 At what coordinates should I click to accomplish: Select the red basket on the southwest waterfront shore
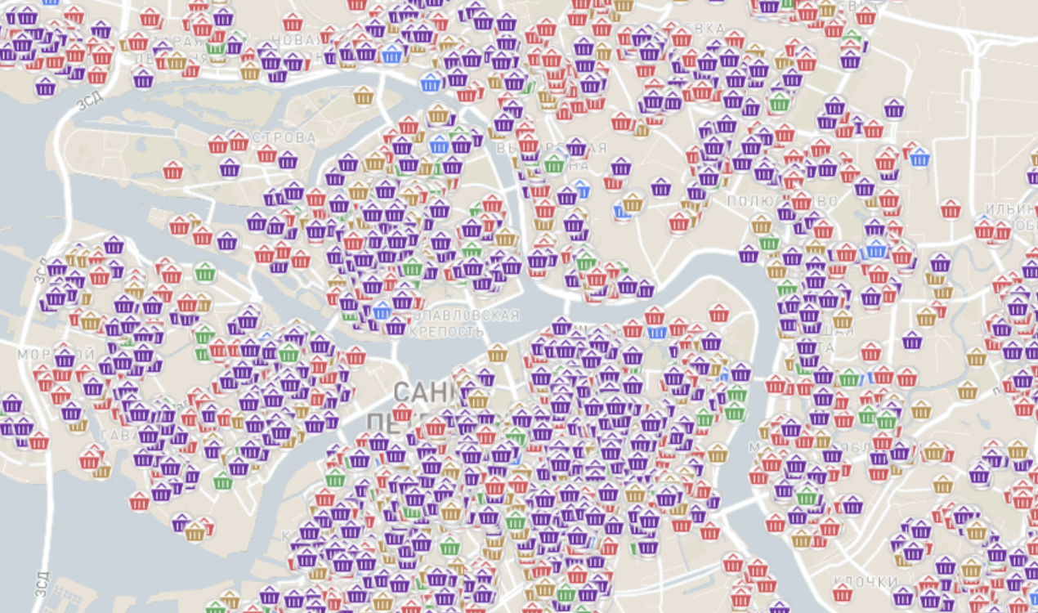coord(140,501)
